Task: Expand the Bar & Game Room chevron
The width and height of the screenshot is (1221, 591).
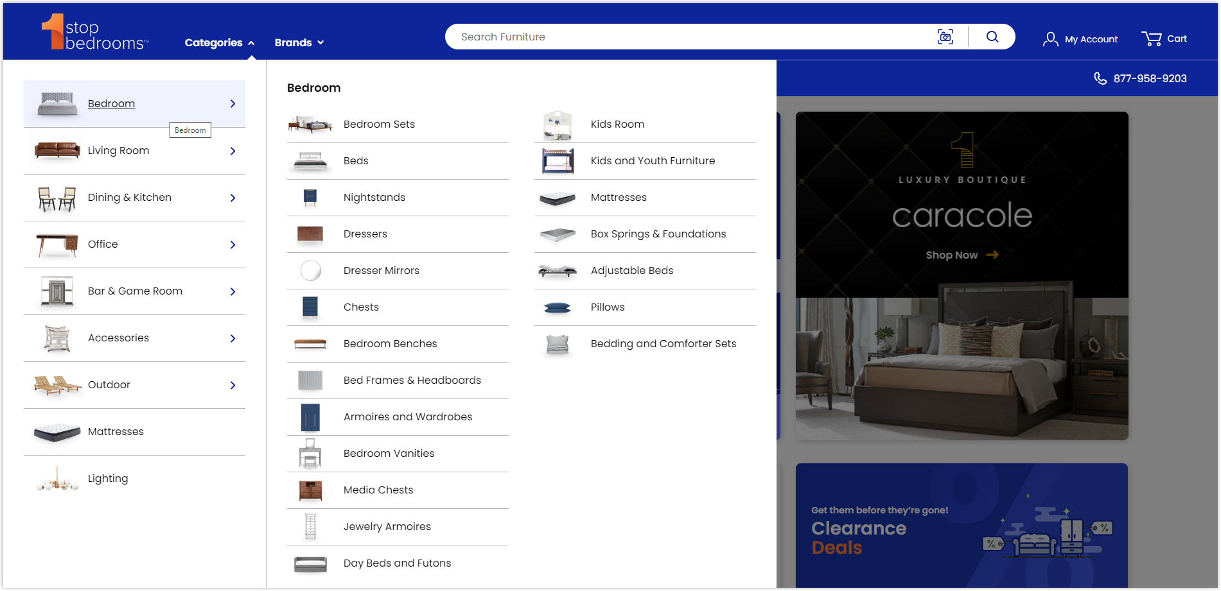Action: 233,291
